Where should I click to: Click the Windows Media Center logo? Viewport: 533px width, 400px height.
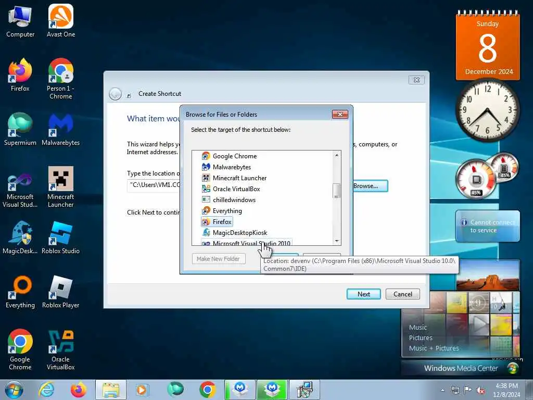[x=513, y=368]
